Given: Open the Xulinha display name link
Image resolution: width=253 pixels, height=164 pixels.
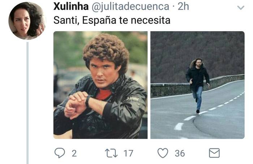Looking at the screenshot, I should pyautogui.click(x=71, y=7).
